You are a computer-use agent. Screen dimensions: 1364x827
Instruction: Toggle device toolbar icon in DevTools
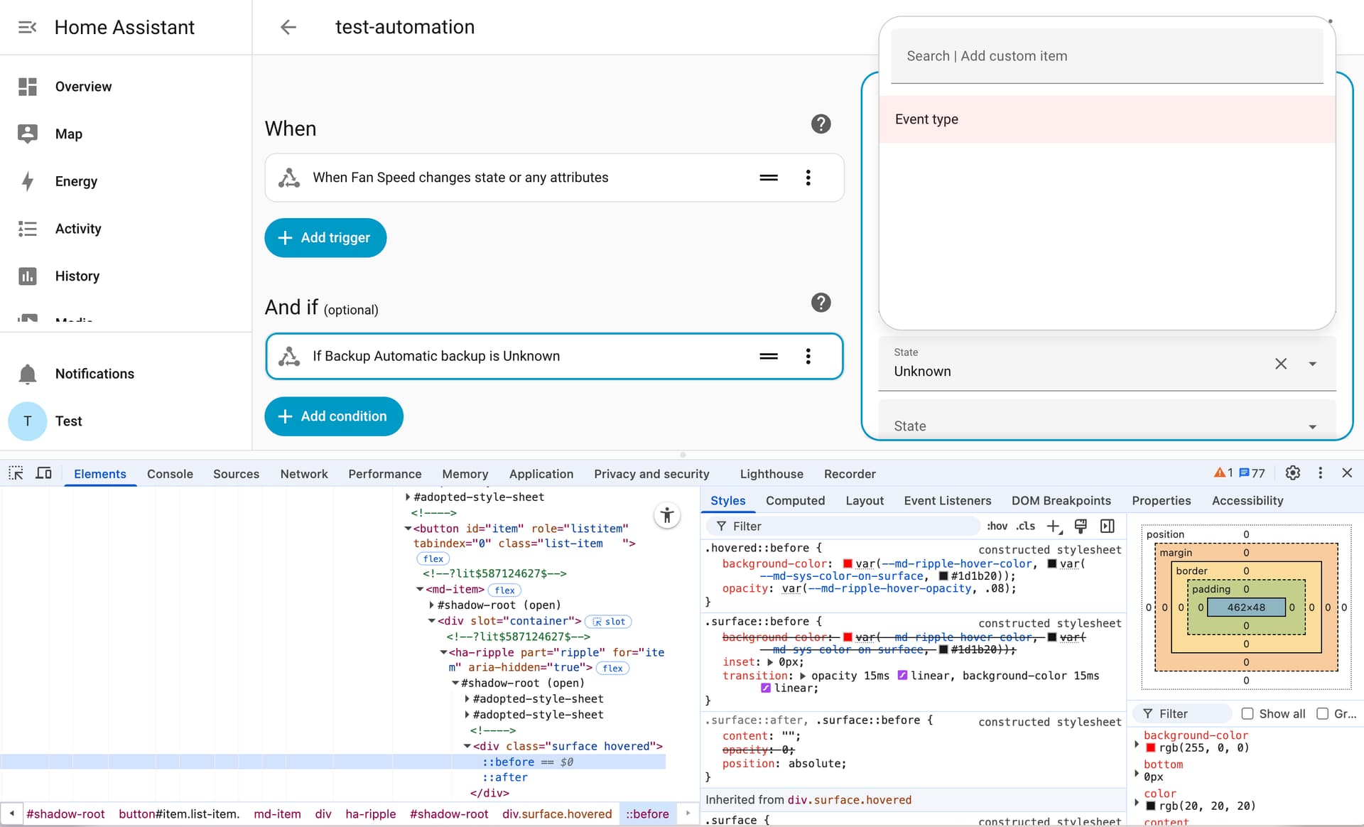coord(43,473)
